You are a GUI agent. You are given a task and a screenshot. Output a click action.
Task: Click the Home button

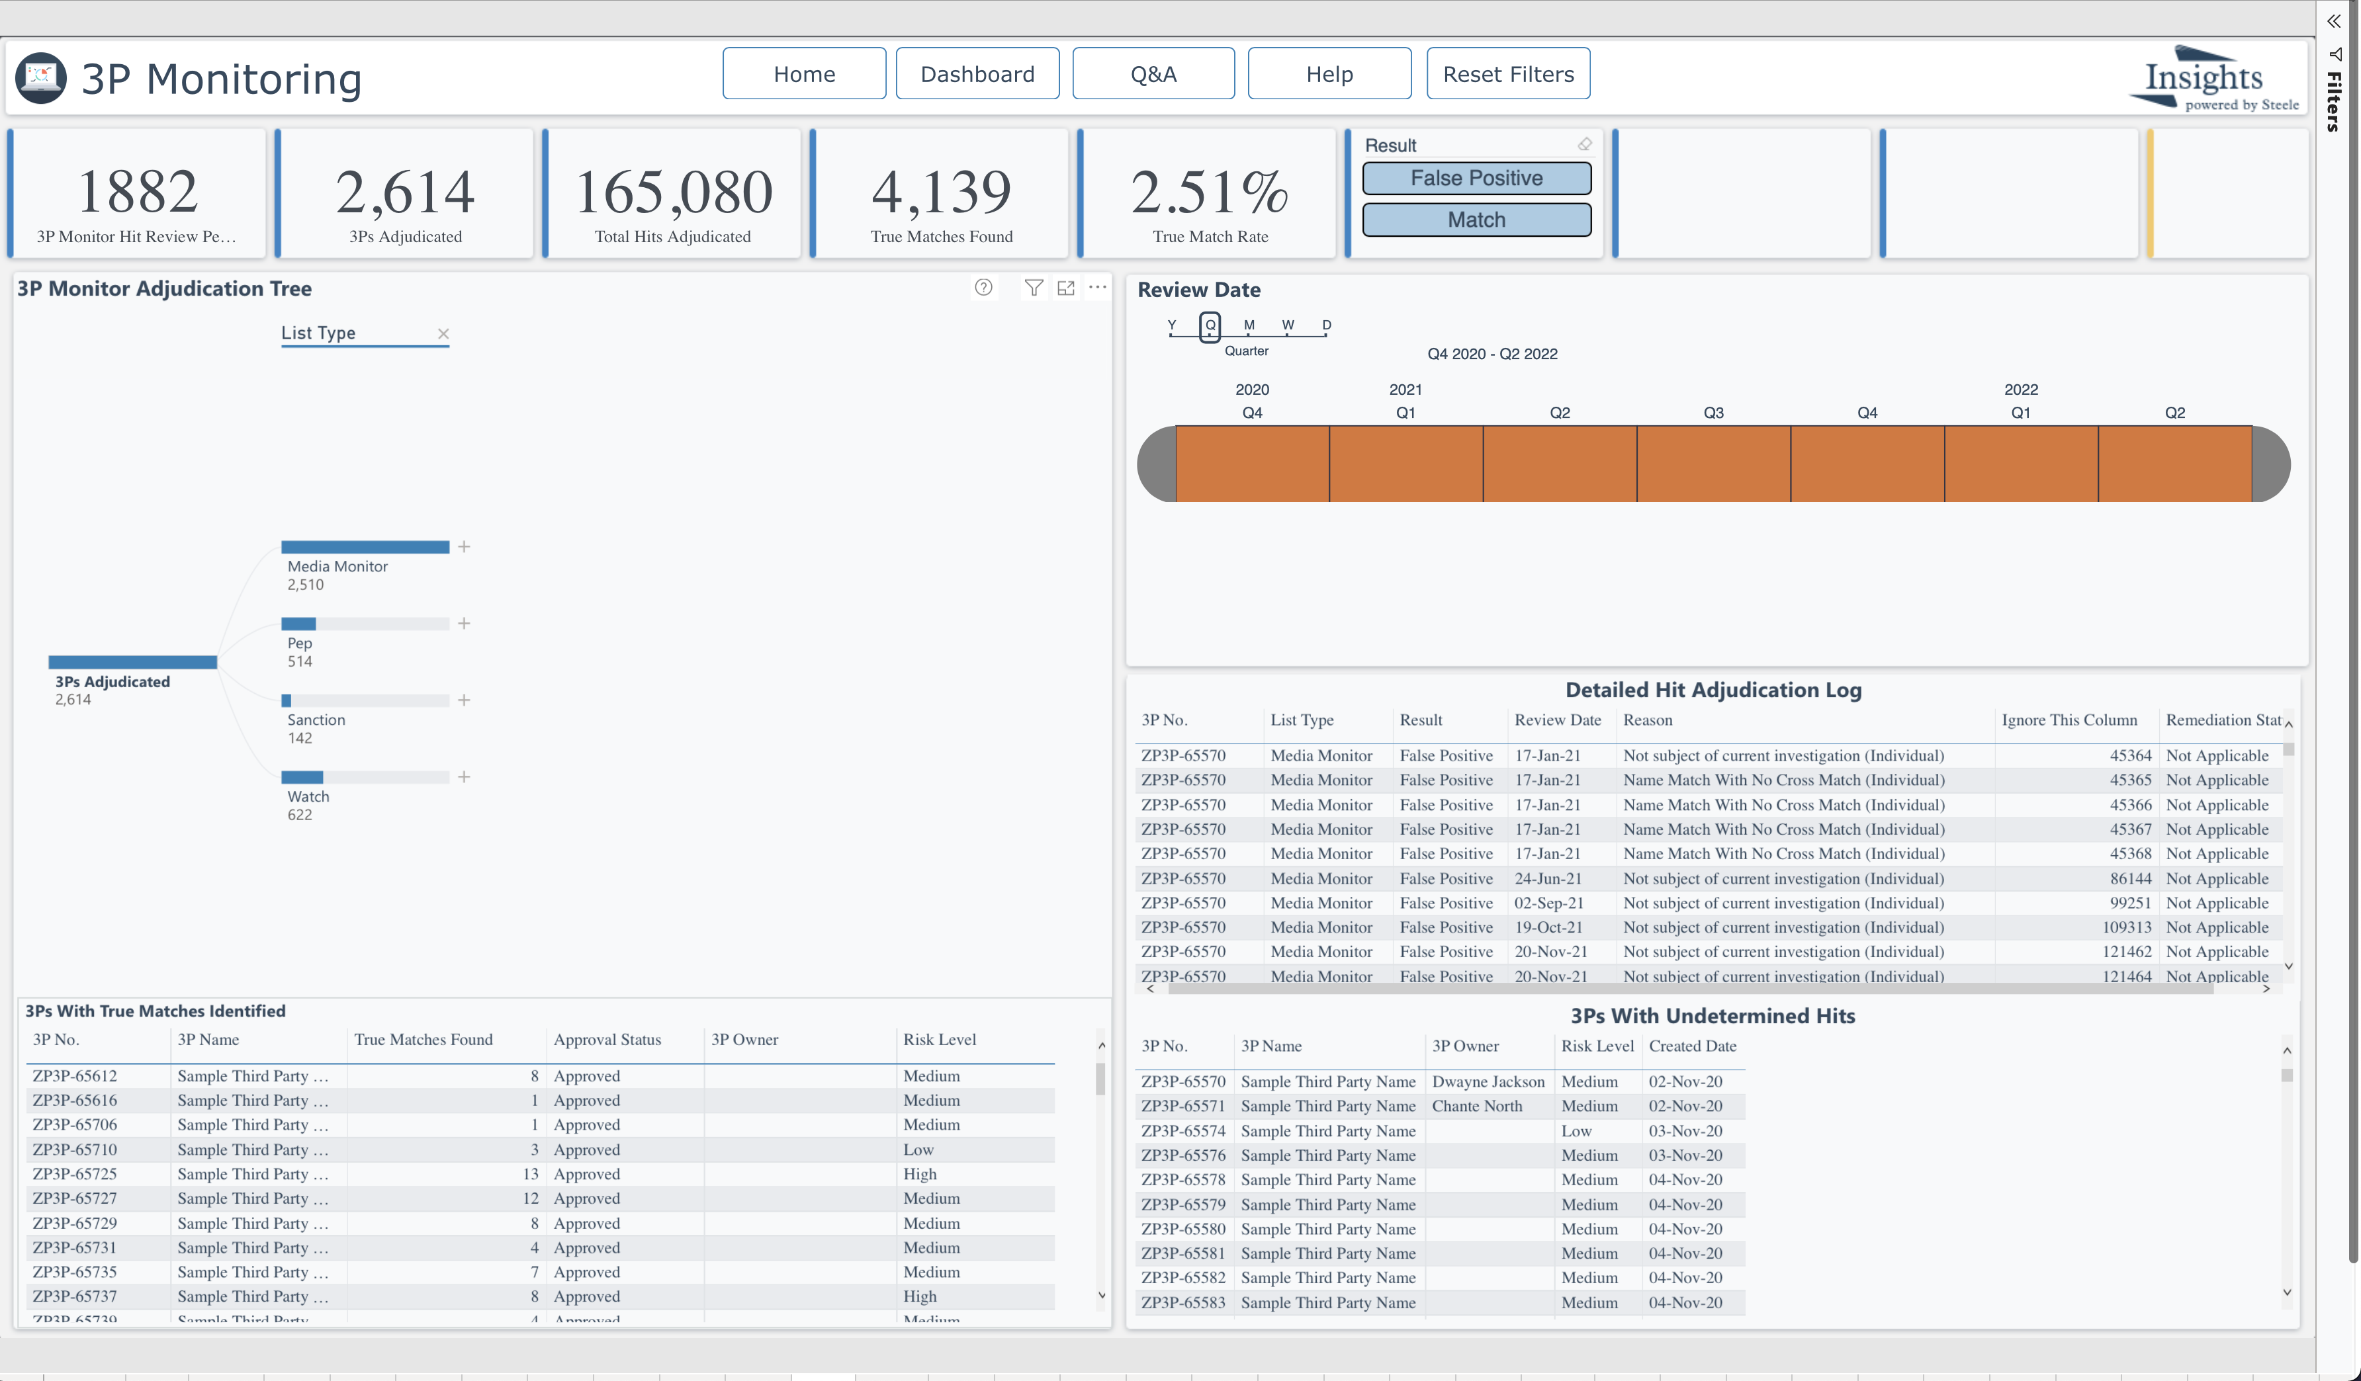[x=804, y=74]
